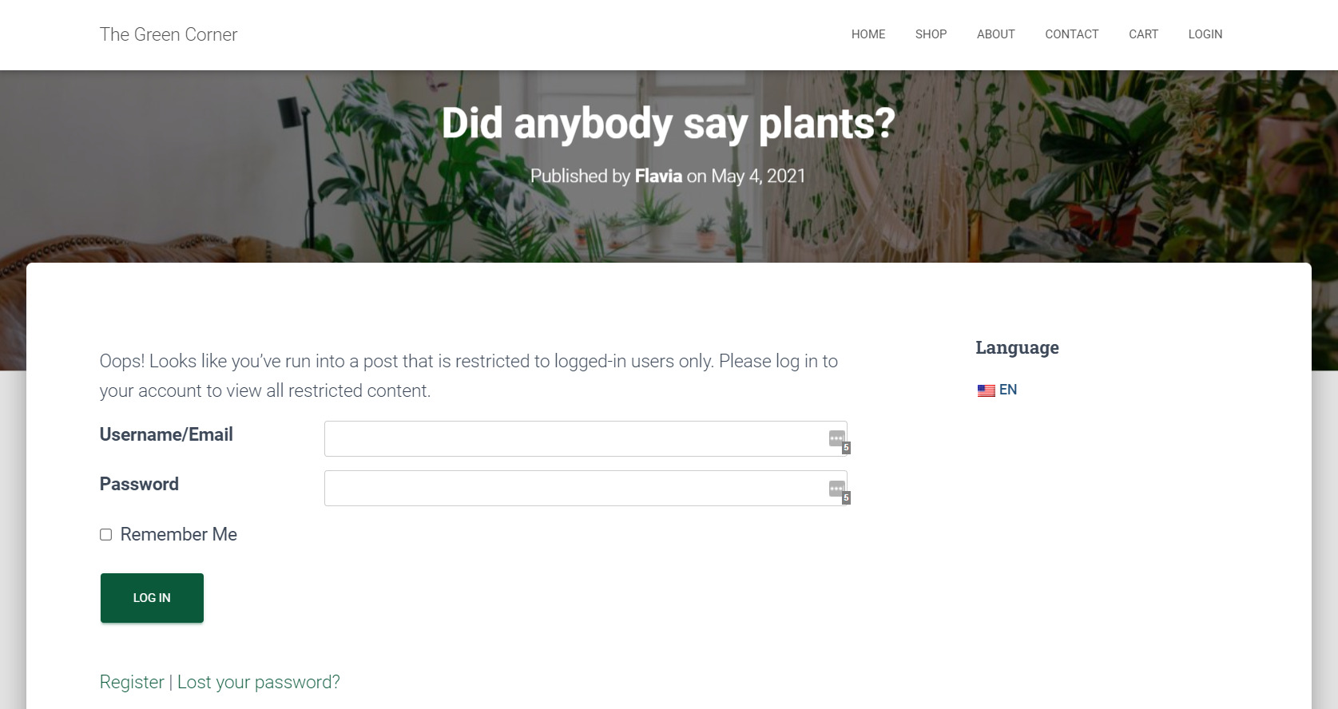Image resolution: width=1338 pixels, height=709 pixels.
Task: Select the EN language link
Action: pos(1007,390)
